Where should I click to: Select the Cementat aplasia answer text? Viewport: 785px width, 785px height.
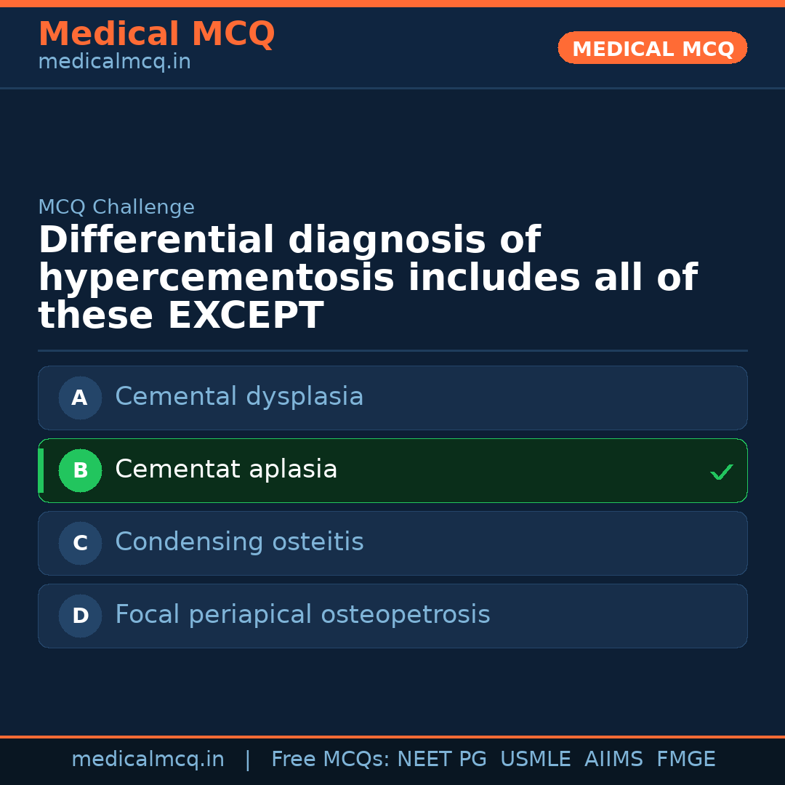coord(226,470)
